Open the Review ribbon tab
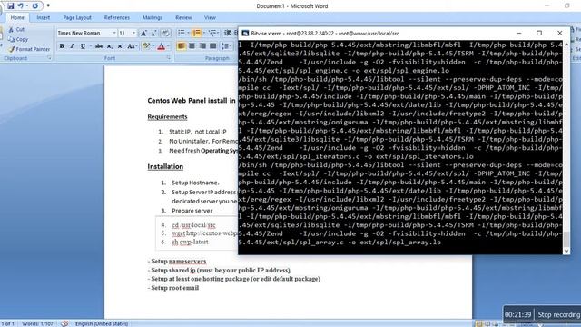 click(183, 18)
